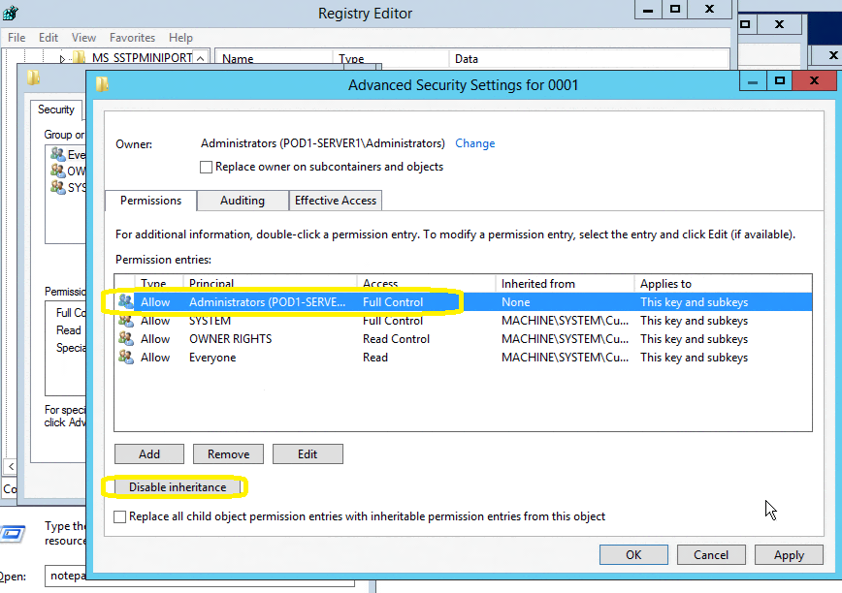Click the user icon beside OWNER RIGHTS entry
842x593 pixels.
click(x=126, y=339)
